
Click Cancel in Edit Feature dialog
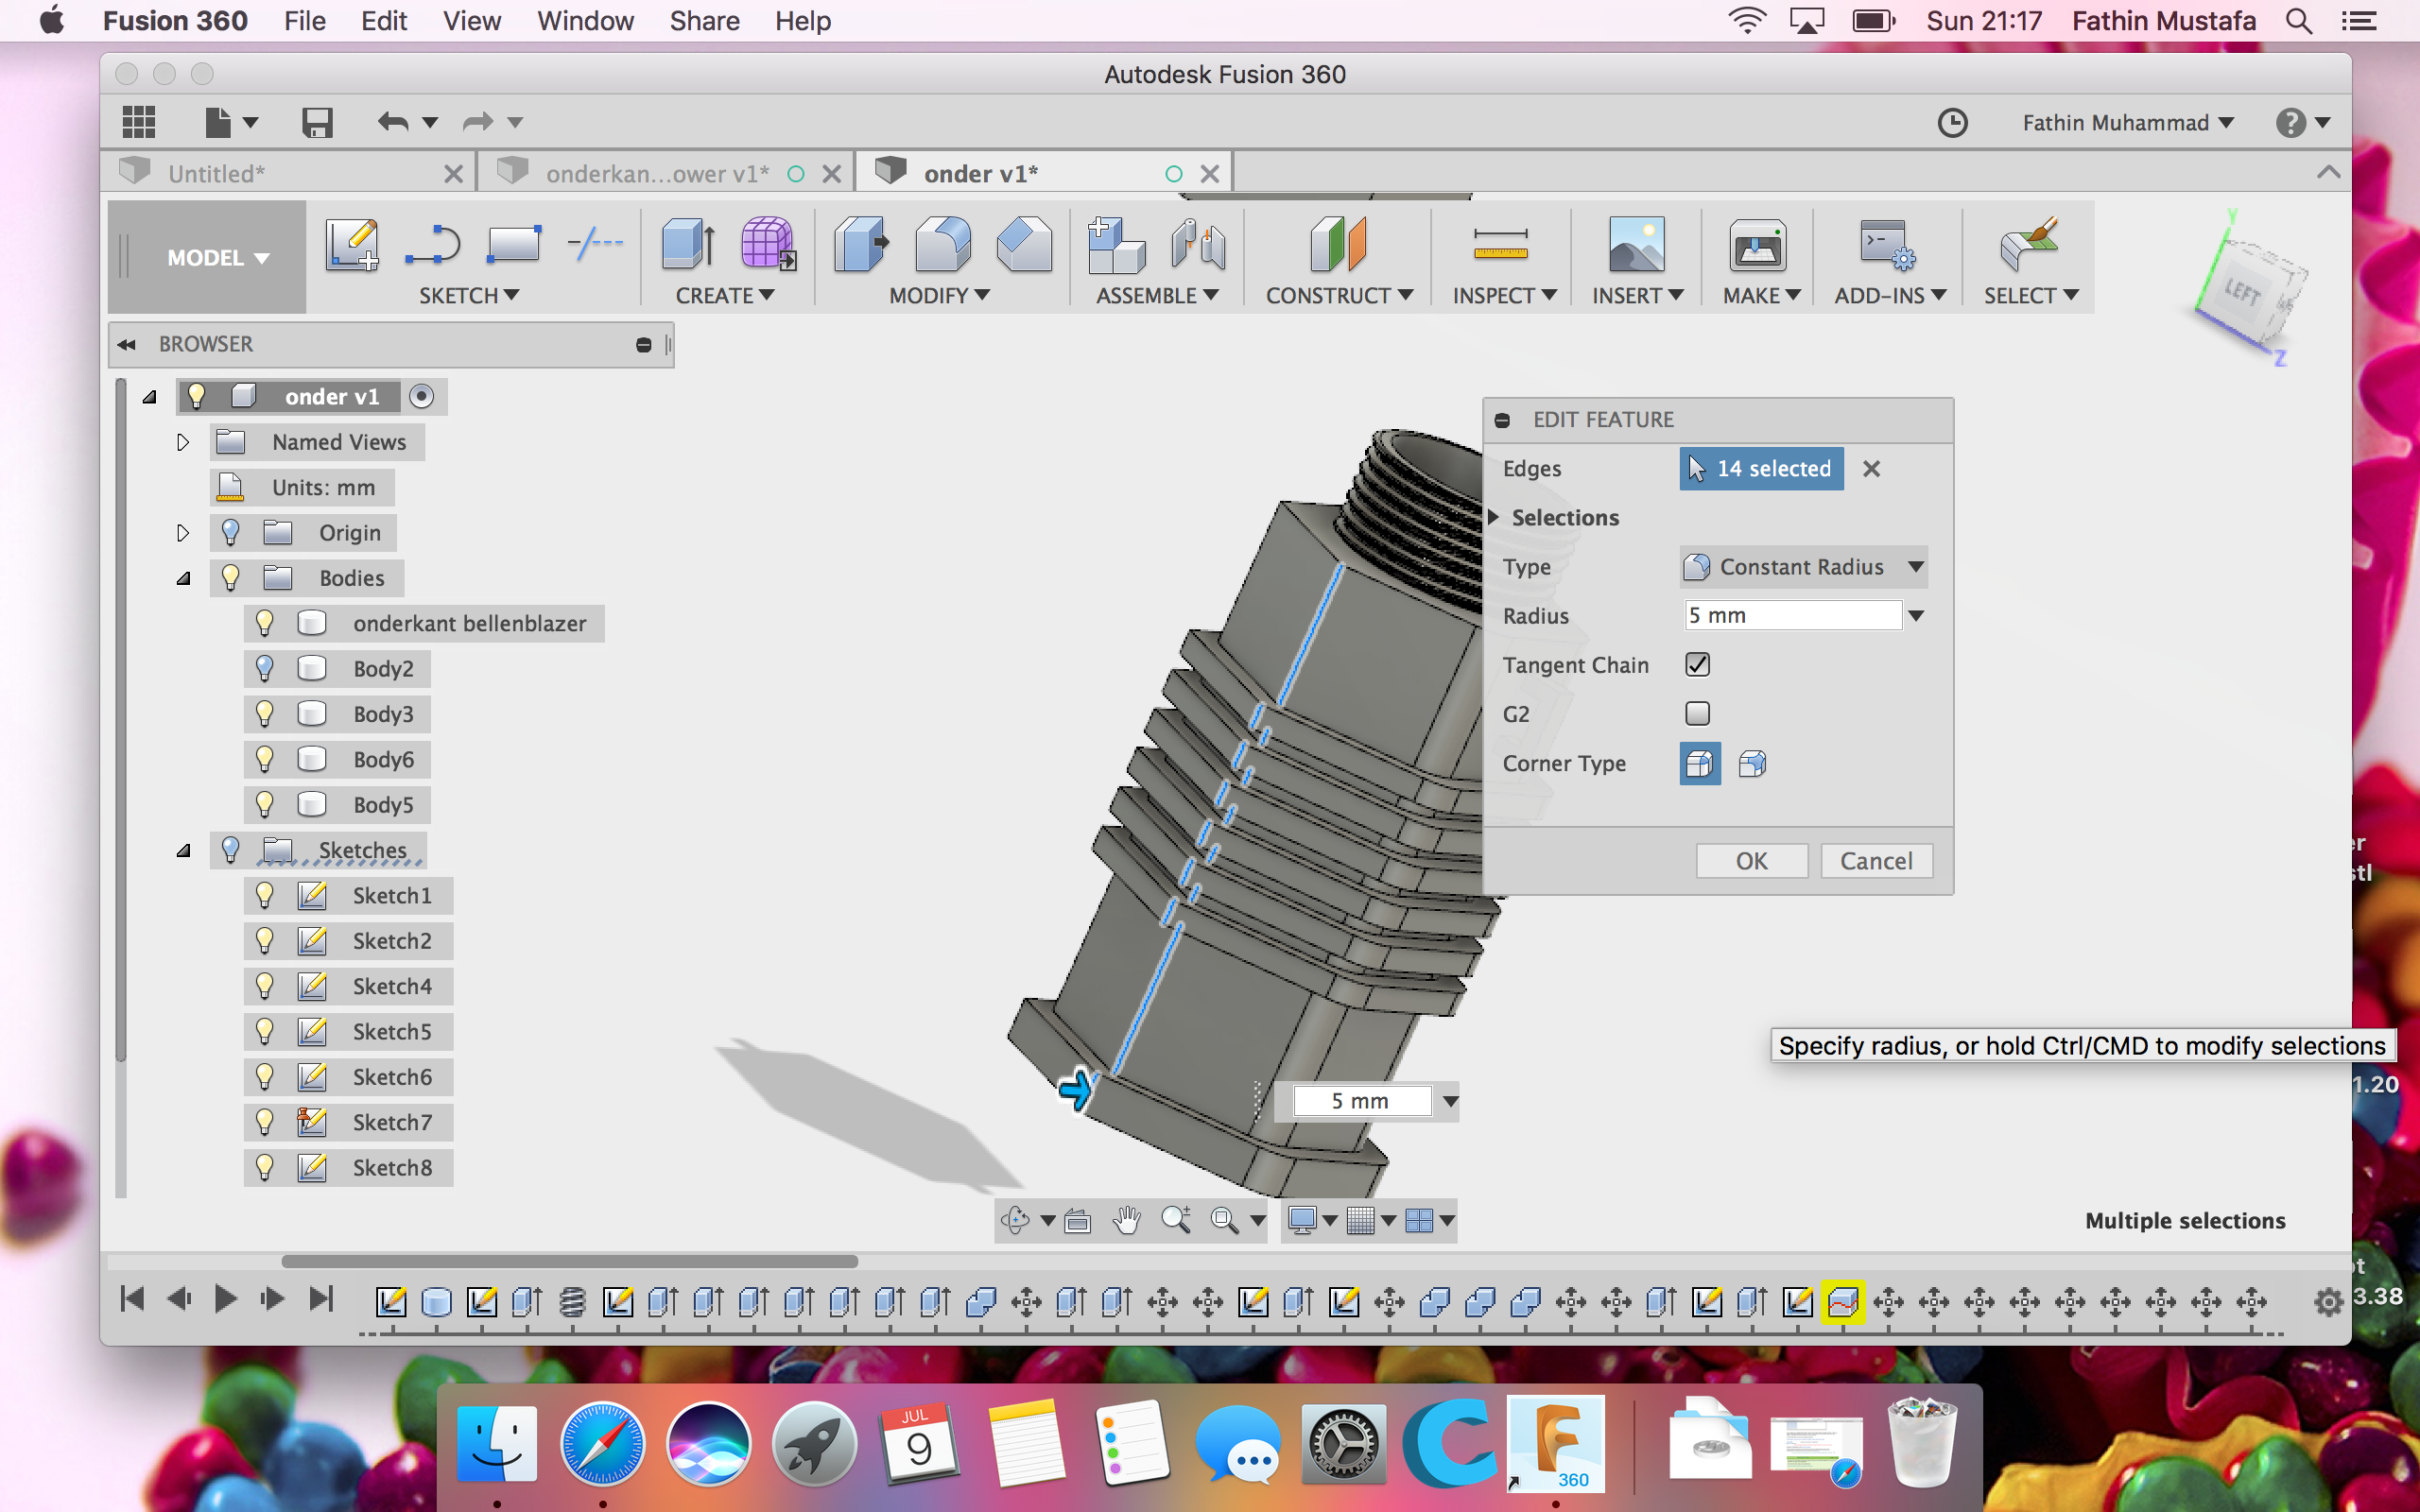point(1876,861)
